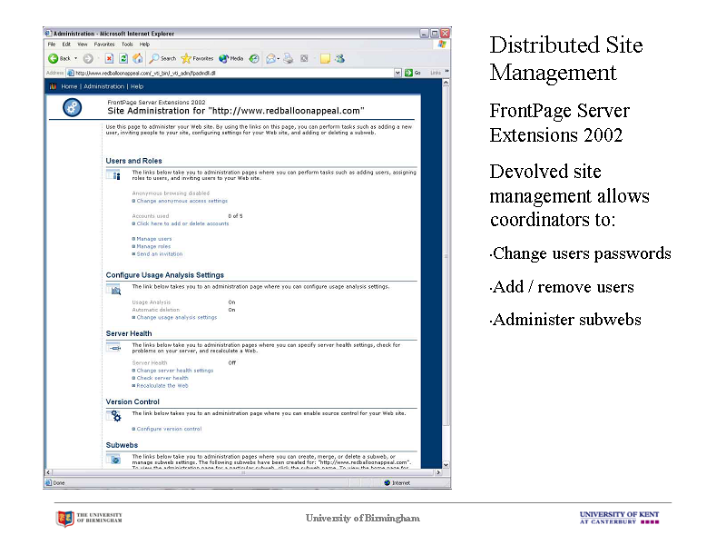
Task: Click the "Configure Usage Analysis Settings" heading
Action: coord(165,275)
